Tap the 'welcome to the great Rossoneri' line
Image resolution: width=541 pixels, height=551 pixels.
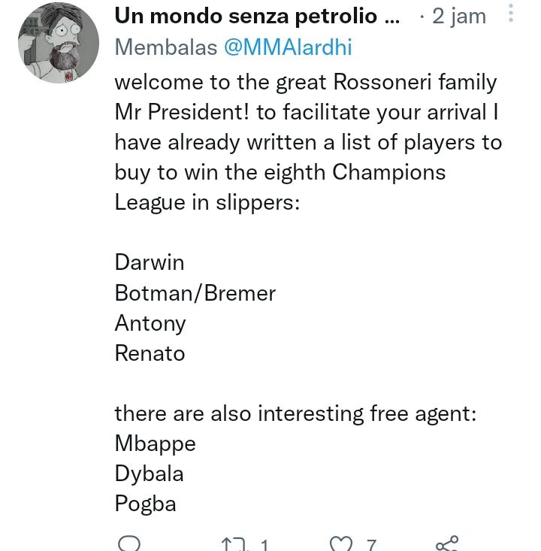point(305,81)
